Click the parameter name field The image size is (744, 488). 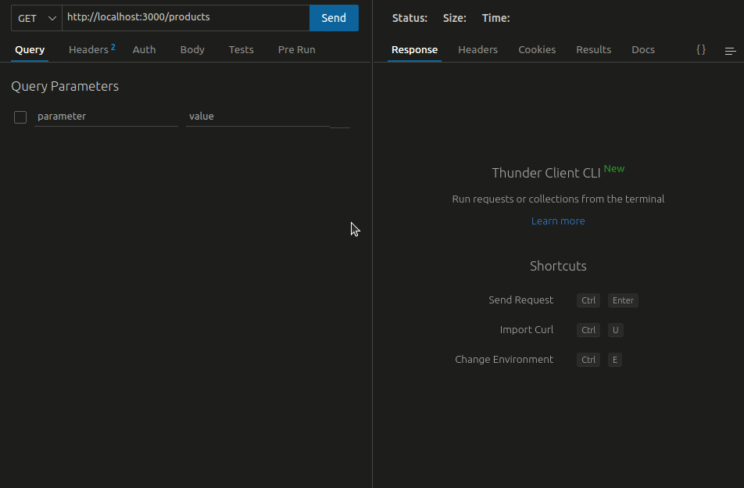pyautogui.click(x=106, y=117)
